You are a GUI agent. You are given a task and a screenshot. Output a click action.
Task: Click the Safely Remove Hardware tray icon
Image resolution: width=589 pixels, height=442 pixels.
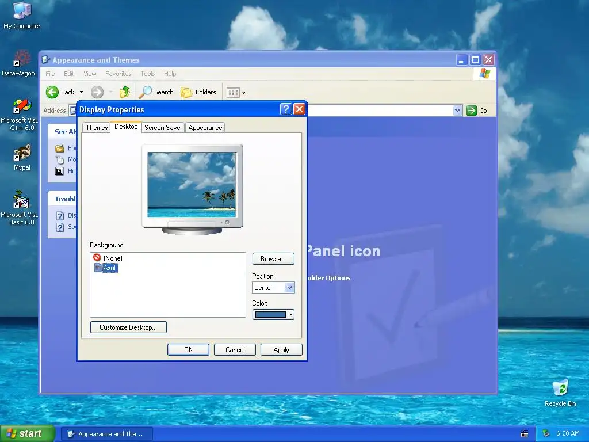click(x=546, y=434)
